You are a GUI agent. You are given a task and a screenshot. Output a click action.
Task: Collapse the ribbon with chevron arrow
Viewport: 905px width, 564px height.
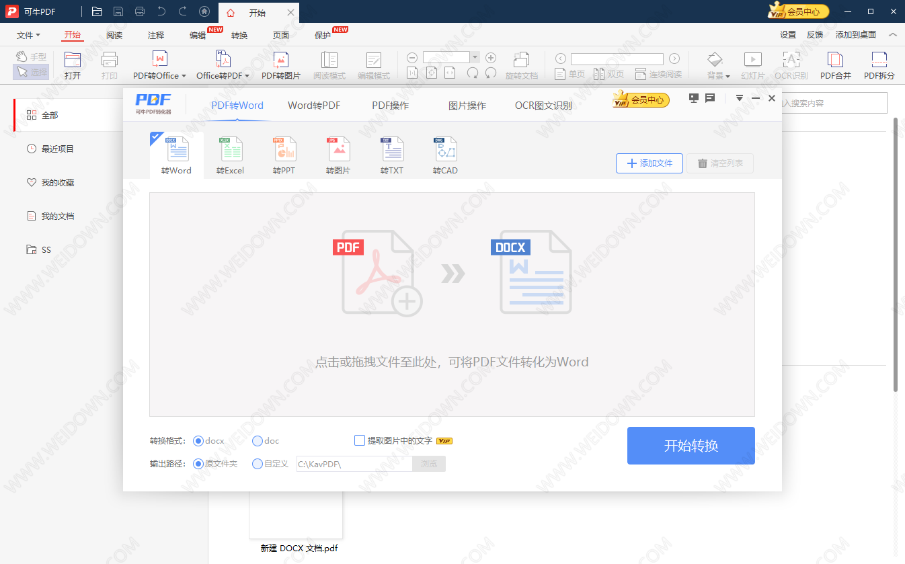click(x=893, y=35)
